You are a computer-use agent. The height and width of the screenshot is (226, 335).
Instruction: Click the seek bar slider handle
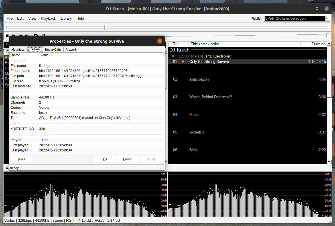click(106, 27)
